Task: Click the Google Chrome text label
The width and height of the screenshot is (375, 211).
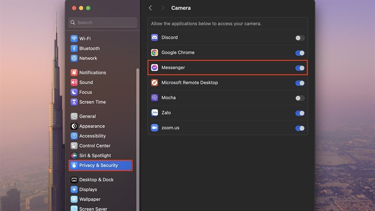Action: (x=178, y=53)
